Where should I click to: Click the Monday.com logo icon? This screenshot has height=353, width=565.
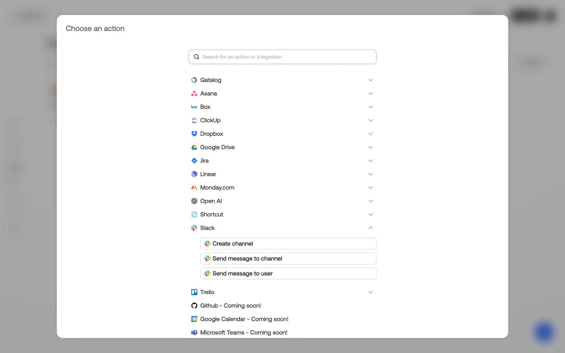[194, 188]
